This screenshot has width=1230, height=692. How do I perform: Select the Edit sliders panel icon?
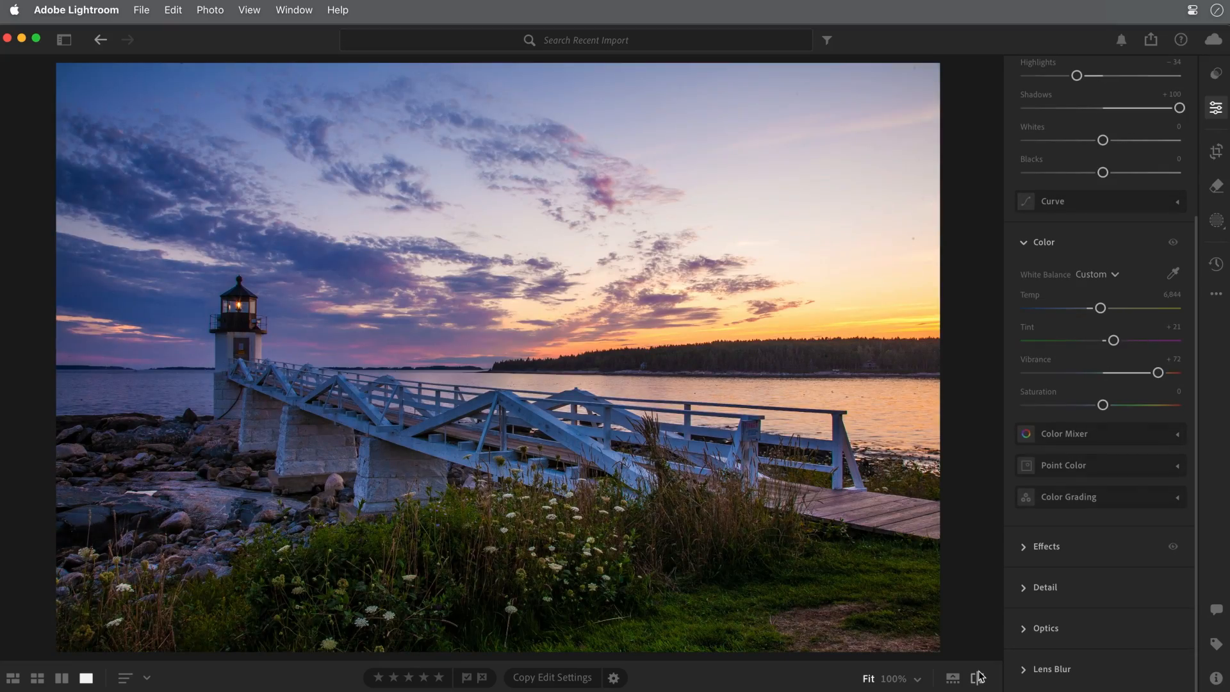1216,108
